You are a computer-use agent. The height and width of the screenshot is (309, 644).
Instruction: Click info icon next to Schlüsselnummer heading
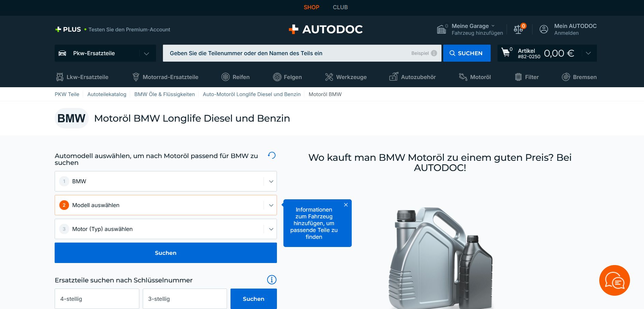click(272, 280)
